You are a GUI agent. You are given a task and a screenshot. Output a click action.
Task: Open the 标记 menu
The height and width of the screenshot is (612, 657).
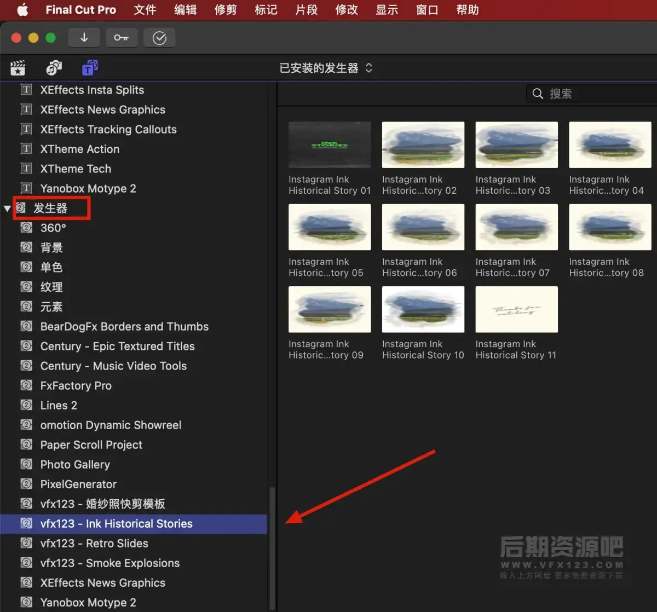coord(266,10)
